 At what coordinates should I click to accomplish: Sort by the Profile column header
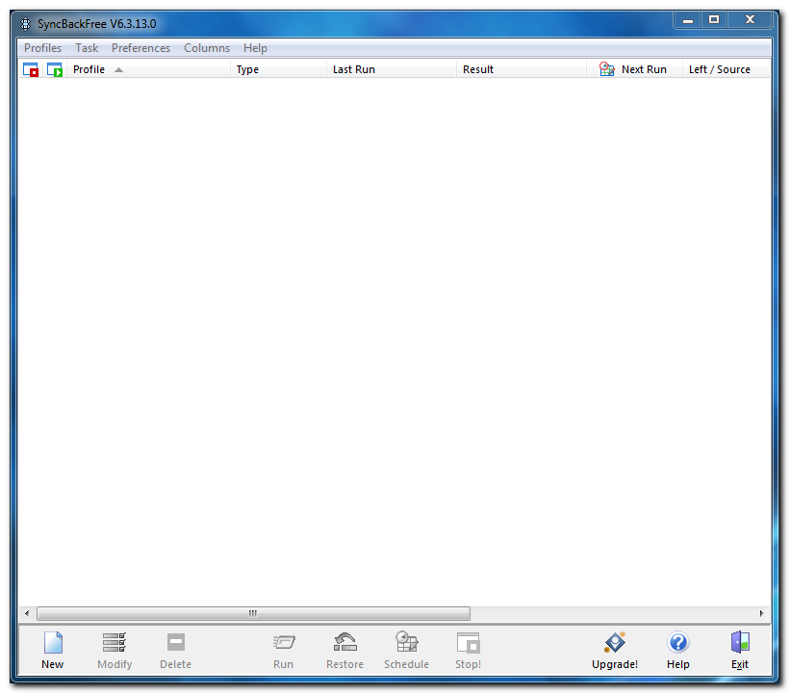(149, 69)
